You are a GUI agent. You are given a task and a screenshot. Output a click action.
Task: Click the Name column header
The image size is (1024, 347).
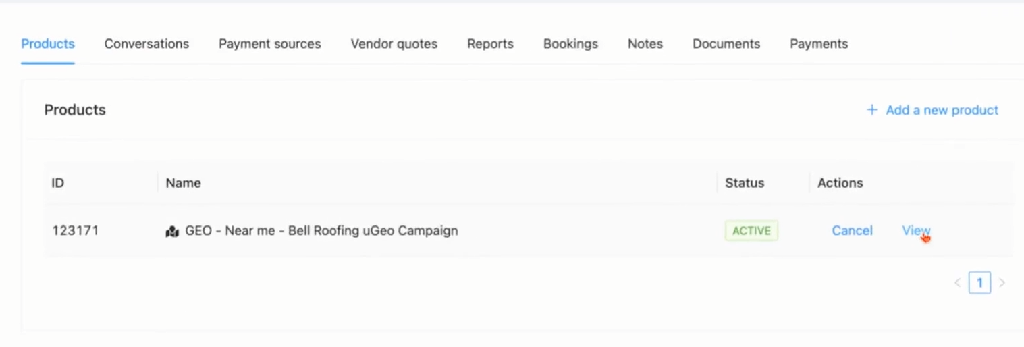pyautogui.click(x=184, y=183)
